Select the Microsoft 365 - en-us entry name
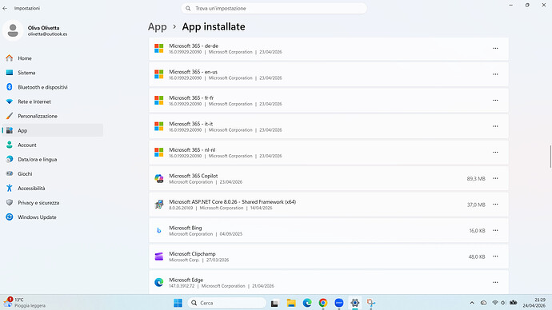The height and width of the screenshot is (310, 552). click(x=194, y=72)
